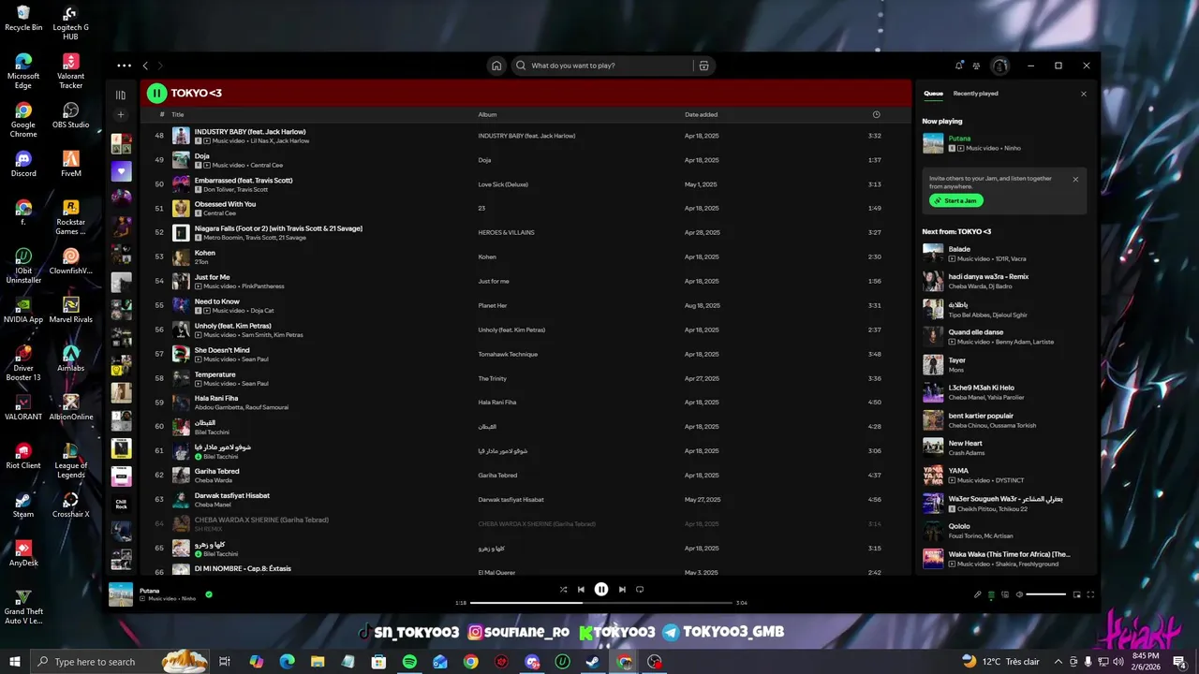Open HEROES & VILLAINS album link
Viewport: 1199px width, 674px height.
coord(507,232)
